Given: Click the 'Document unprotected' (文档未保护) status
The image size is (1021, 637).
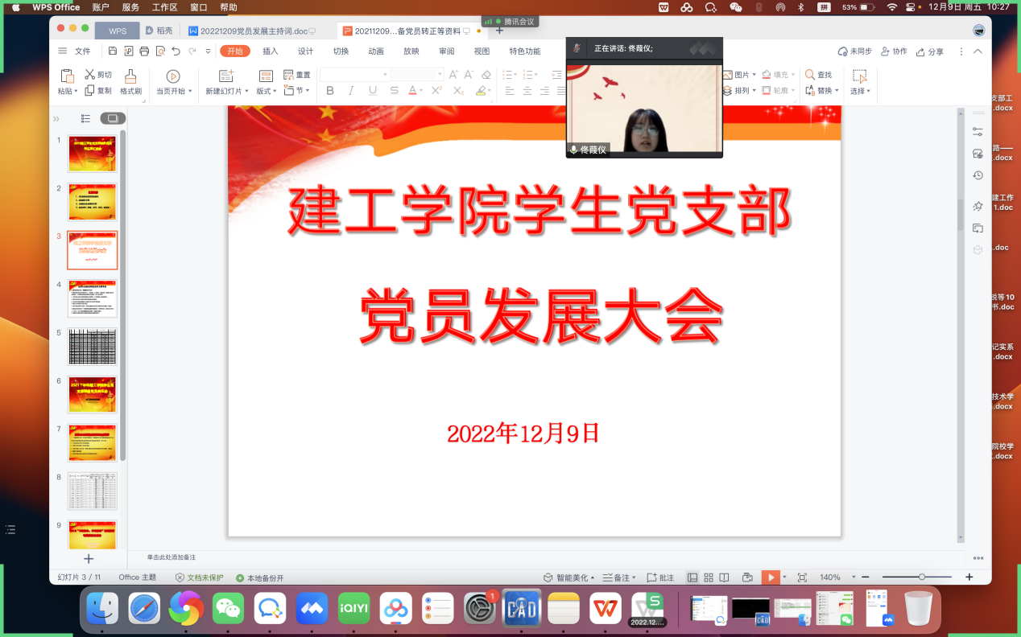Looking at the screenshot, I should pyautogui.click(x=200, y=577).
